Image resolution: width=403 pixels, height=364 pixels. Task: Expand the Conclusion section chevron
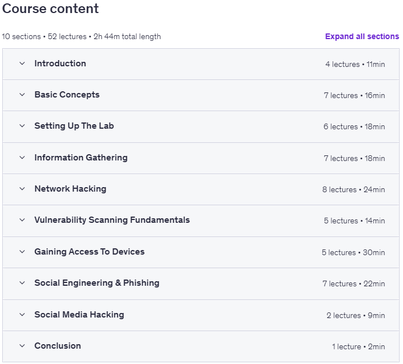click(x=22, y=346)
